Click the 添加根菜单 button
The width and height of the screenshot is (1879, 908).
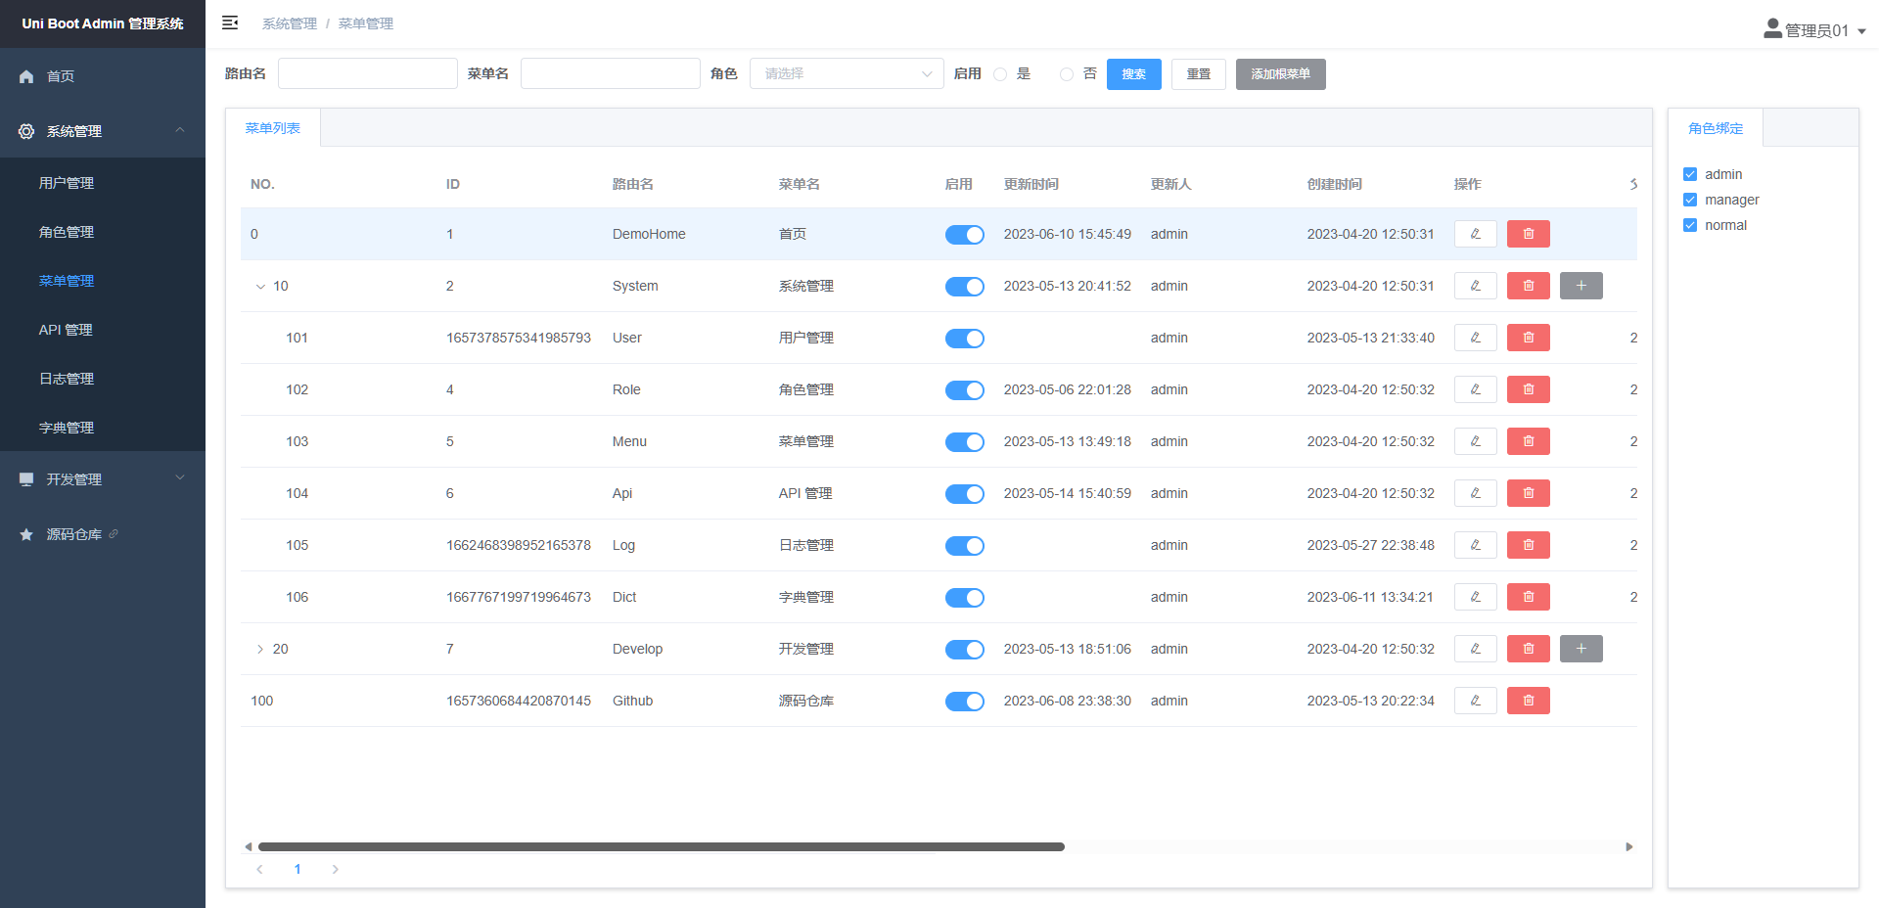pos(1280,74)
